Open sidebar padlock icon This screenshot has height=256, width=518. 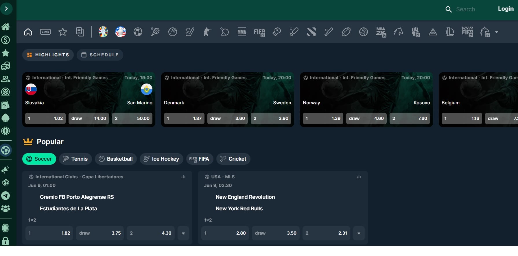5,241
